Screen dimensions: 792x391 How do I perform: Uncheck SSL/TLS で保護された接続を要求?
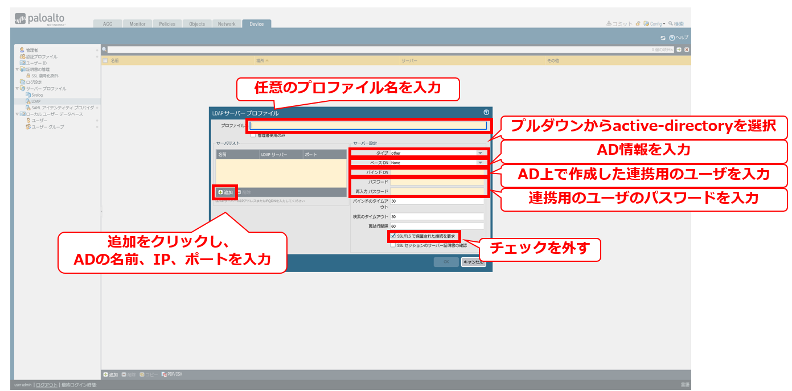[x=393, y=235]
